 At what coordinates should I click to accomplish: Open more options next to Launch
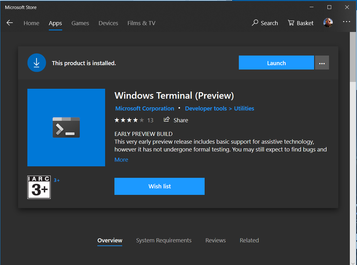coord(322,63)
